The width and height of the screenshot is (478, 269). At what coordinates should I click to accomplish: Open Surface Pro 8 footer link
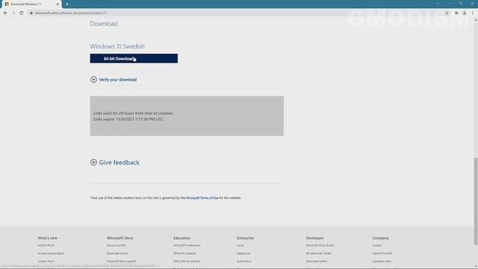(46, 246)
